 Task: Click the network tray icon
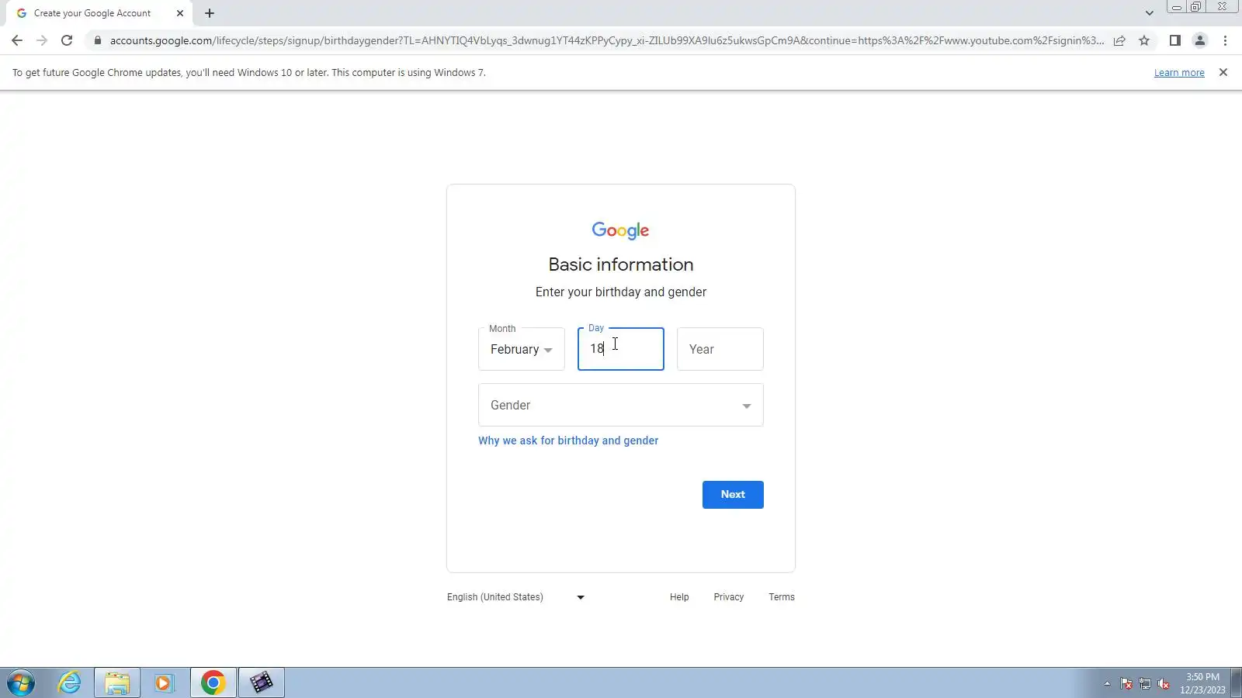pyautogui.click(x=1145, y=683)
